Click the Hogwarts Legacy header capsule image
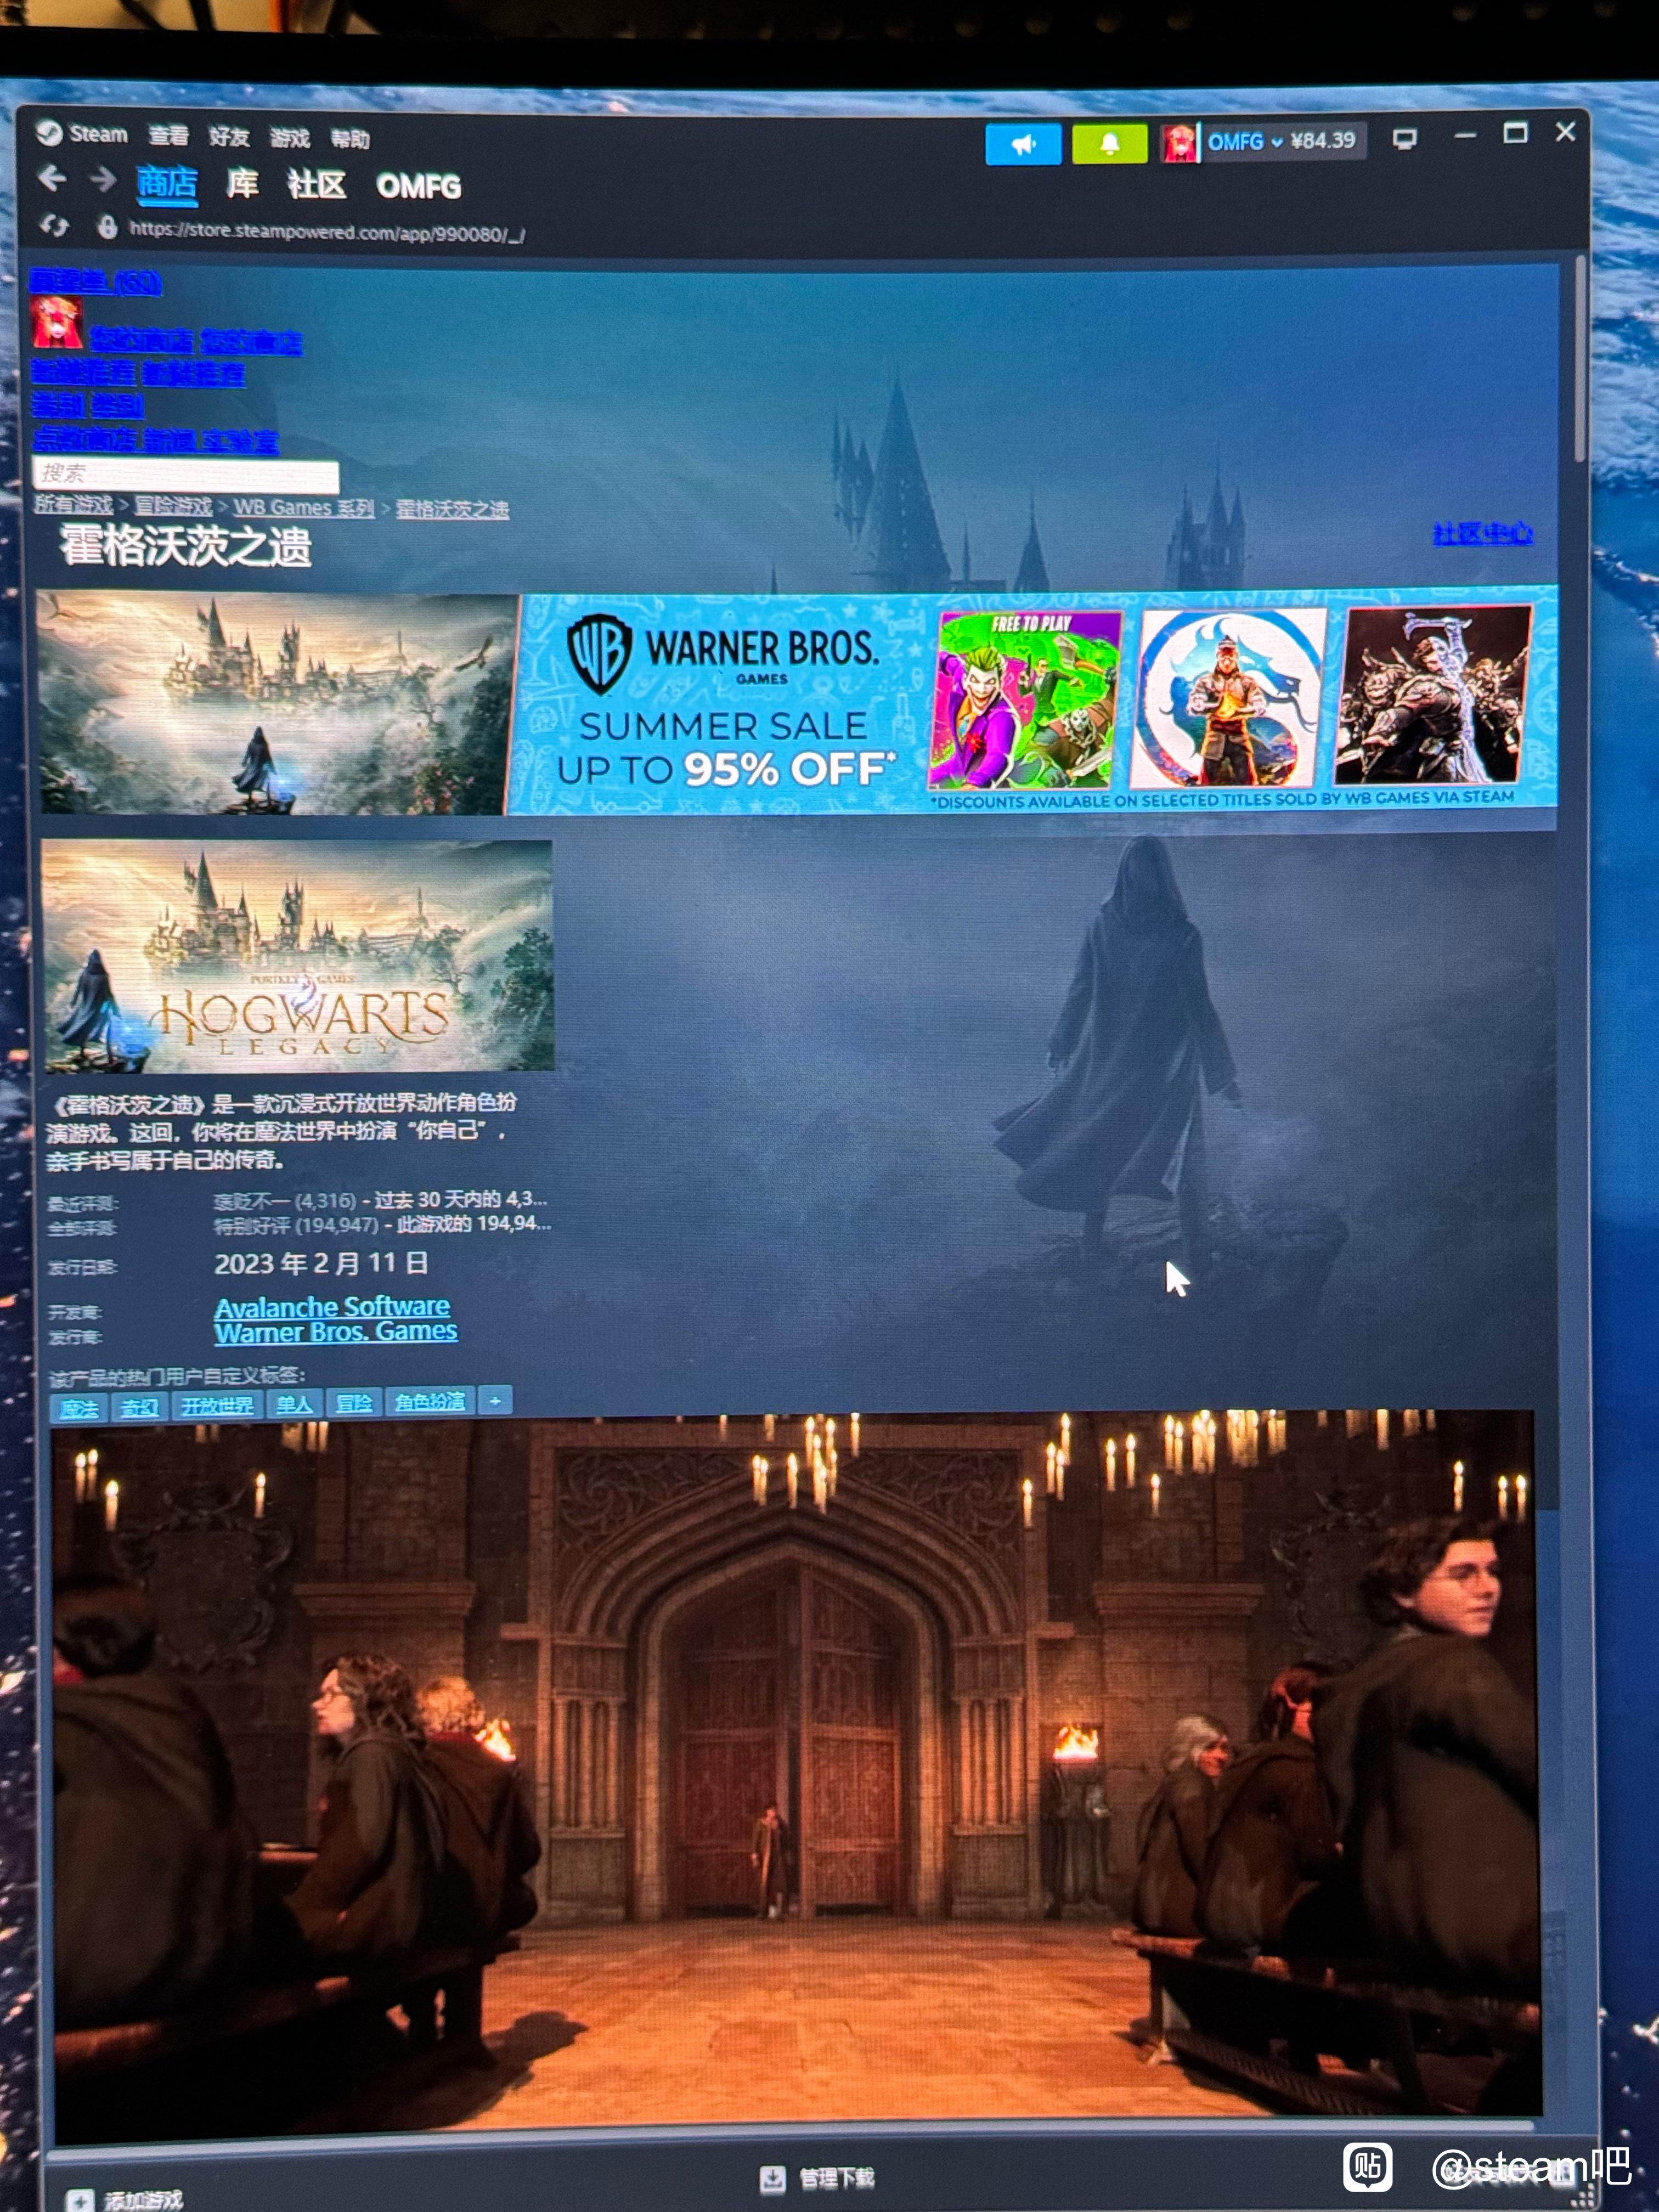The height and width of the screenshot is (2212, 1659). click(298, 956)
